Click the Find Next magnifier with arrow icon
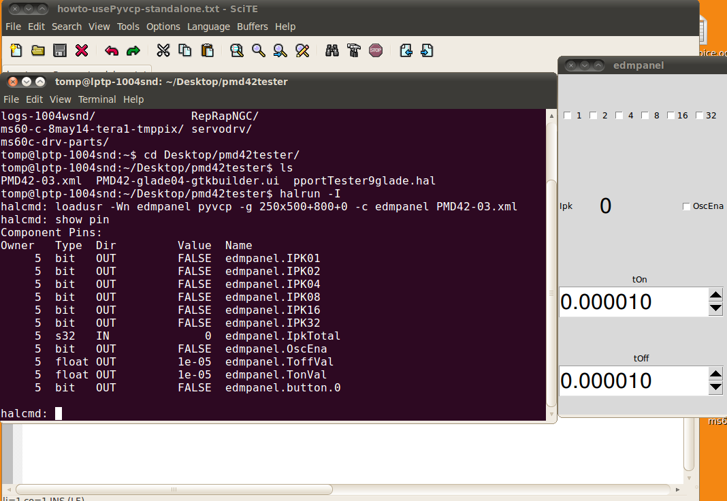 coord(280,50)
